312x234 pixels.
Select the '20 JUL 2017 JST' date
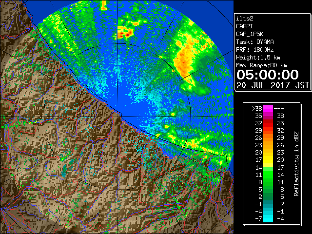(273, 85)
